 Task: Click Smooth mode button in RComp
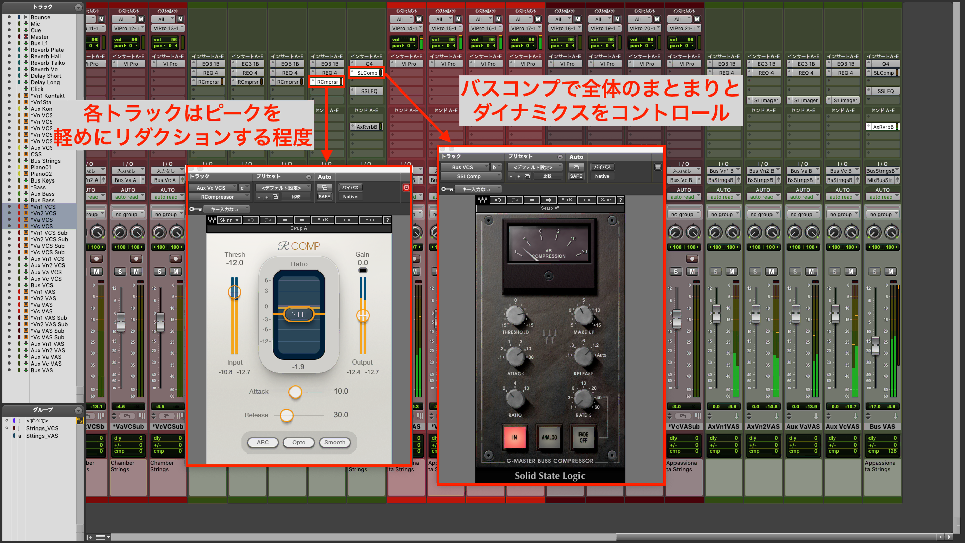(335, 442)
